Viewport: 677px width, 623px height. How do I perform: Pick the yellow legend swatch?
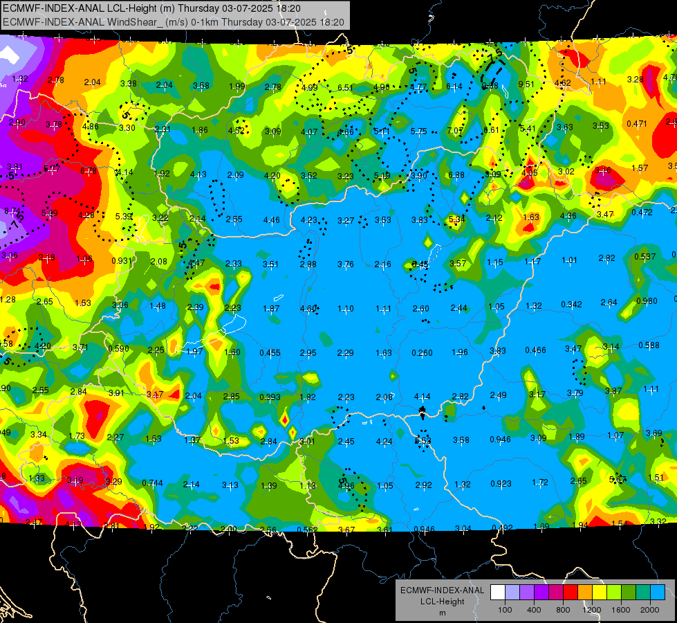click(x=600, y=593)
